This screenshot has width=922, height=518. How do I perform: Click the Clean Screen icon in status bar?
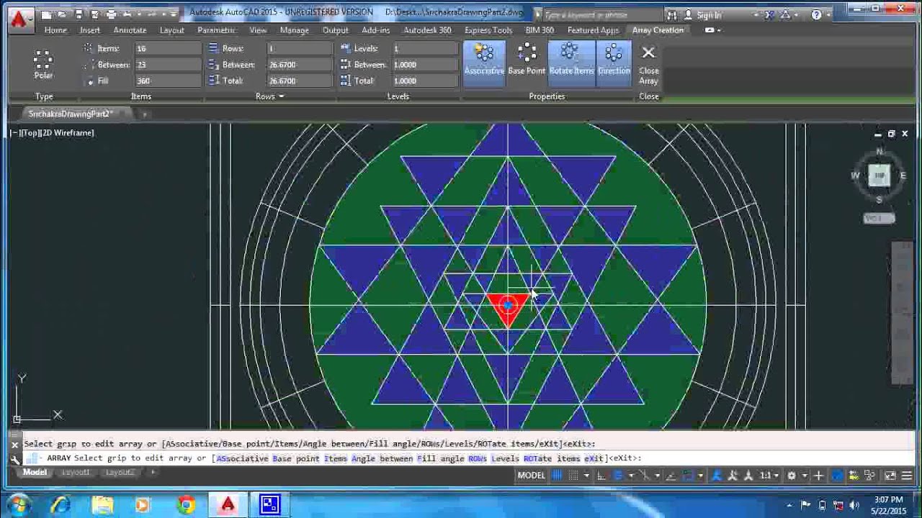pos(890,476)
